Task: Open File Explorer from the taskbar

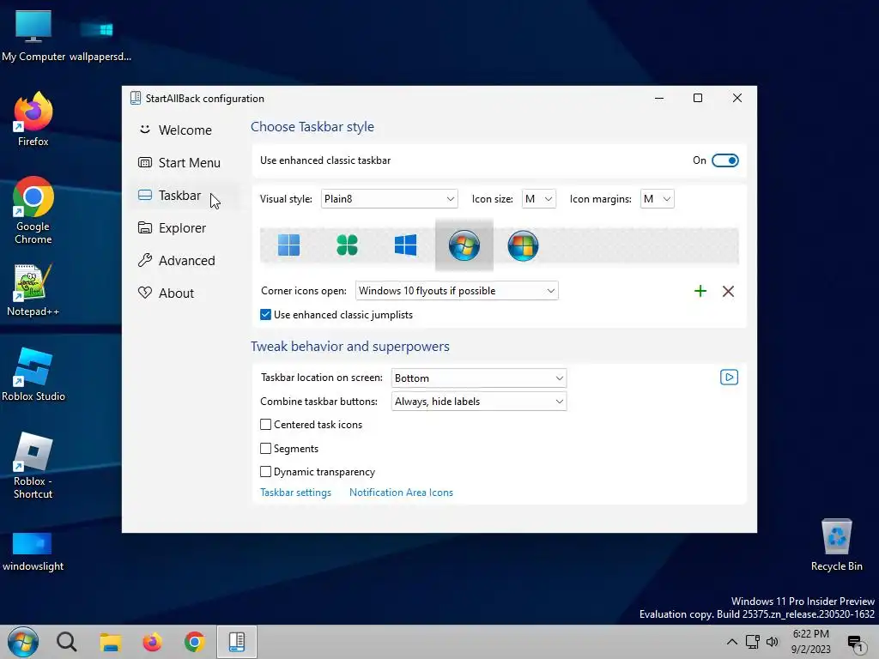Action: (111, 642)
